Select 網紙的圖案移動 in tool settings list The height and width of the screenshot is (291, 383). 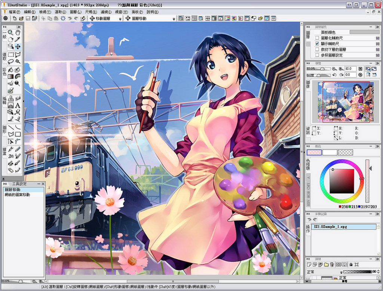(x=24, y=195)
